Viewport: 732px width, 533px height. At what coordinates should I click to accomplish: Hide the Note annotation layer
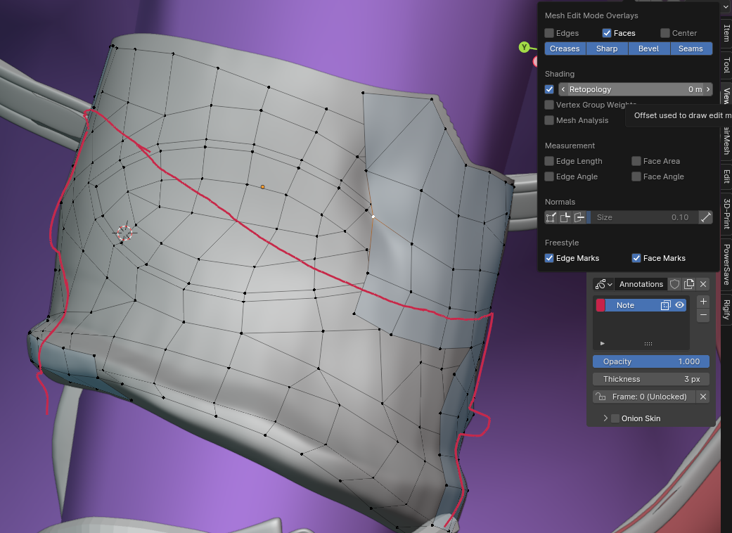(x=680, y=305)
